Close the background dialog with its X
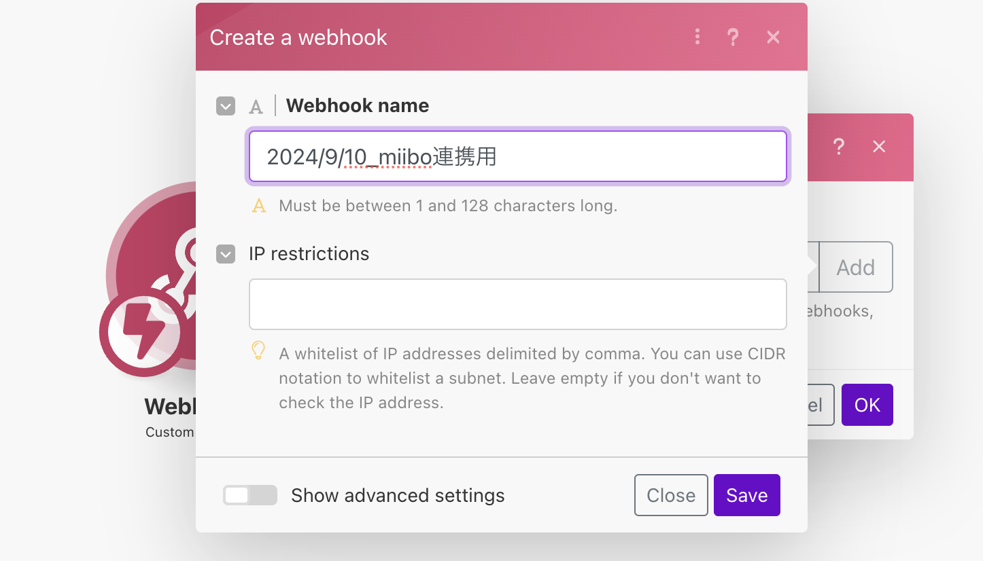Screen dimensions: 983x561 click(x=879, y=146)
